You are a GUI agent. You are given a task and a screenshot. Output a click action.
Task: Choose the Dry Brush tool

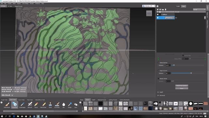(x=57, y=105)
